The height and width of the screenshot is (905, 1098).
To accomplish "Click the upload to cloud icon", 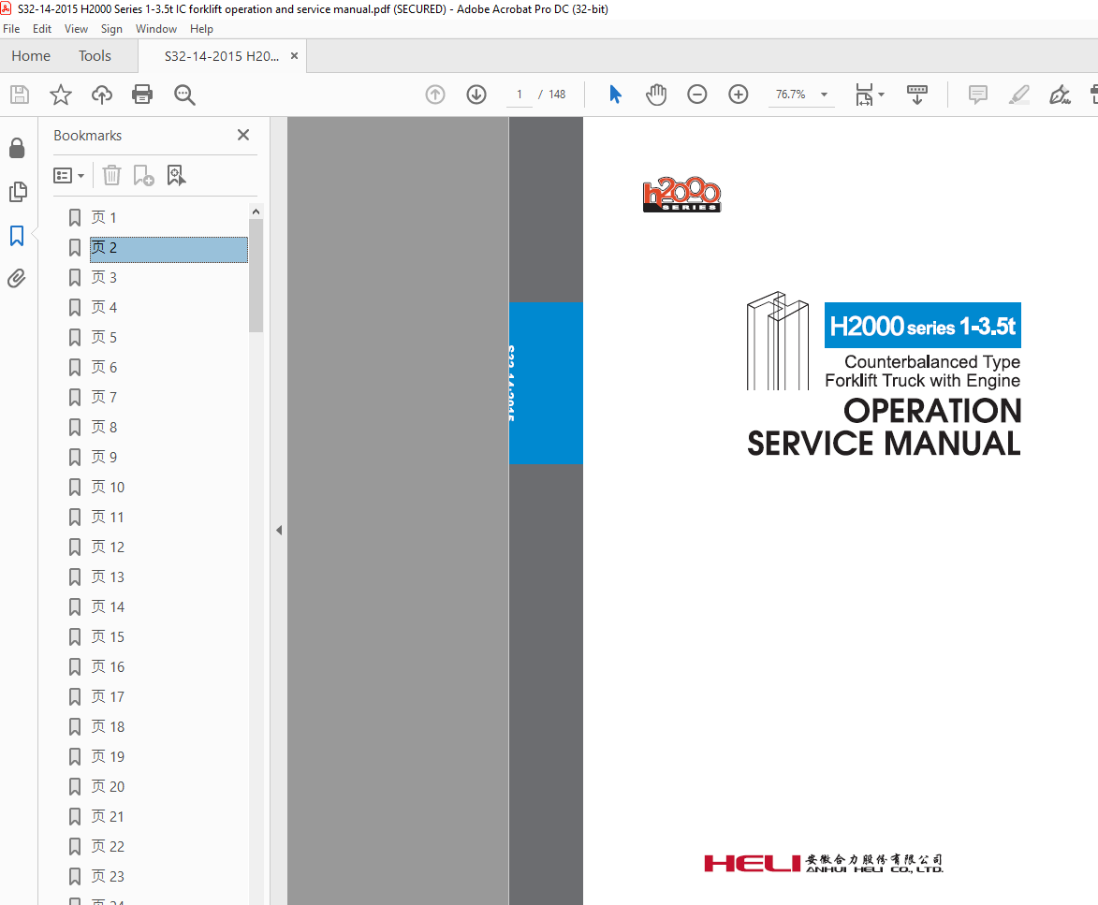I will point(102,95).
